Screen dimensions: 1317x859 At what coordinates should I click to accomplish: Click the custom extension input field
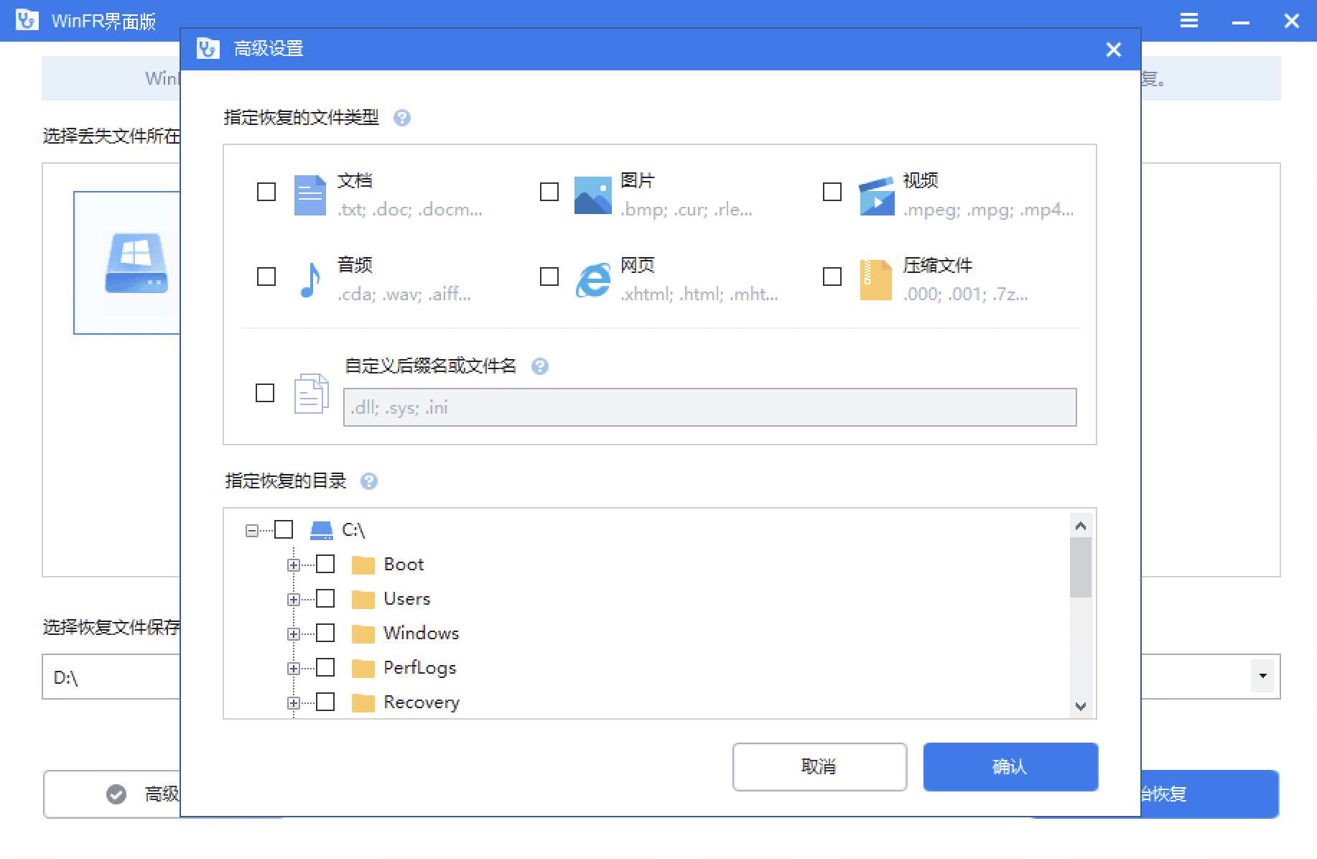tap(709, 407)
